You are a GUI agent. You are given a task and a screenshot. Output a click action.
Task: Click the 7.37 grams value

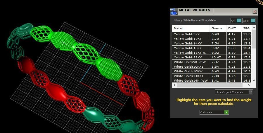(x=215, y=62)
